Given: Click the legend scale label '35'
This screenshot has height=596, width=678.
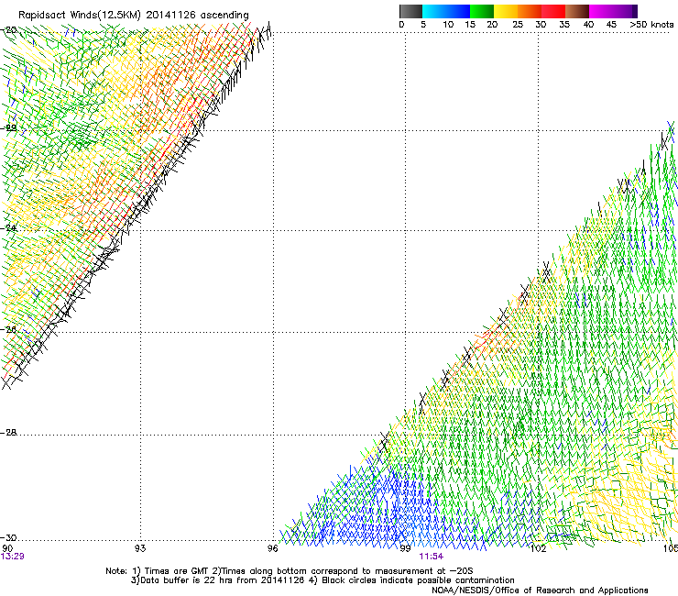Looking at the screenshot, I should tap(564, 25).
